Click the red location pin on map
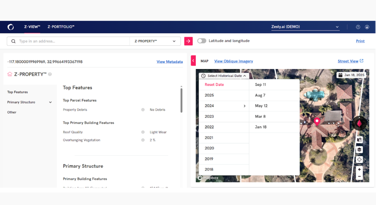The width and height of the screenshot is (376, 205). 316,122
